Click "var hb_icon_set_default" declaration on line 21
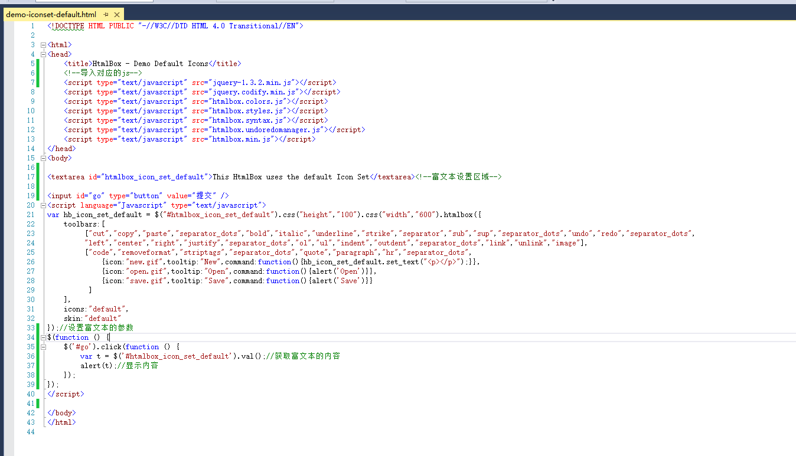Screen dimensions: 796x456 94,215
